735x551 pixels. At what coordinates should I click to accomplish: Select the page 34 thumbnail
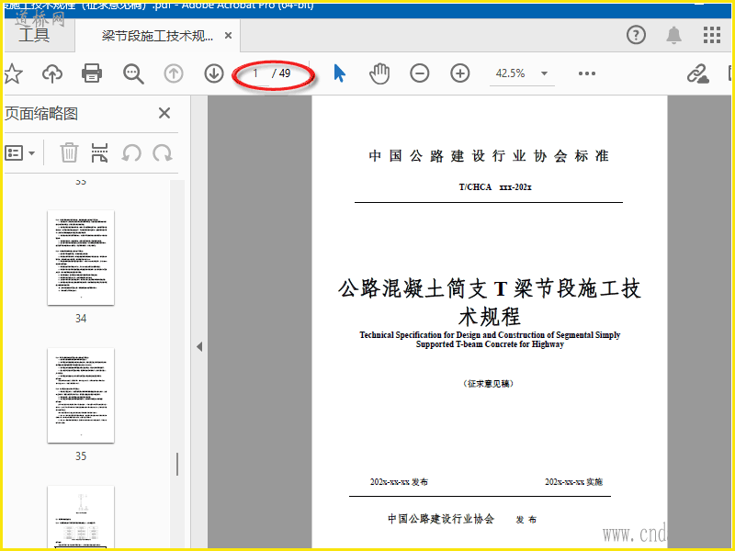tap(81, 258)
